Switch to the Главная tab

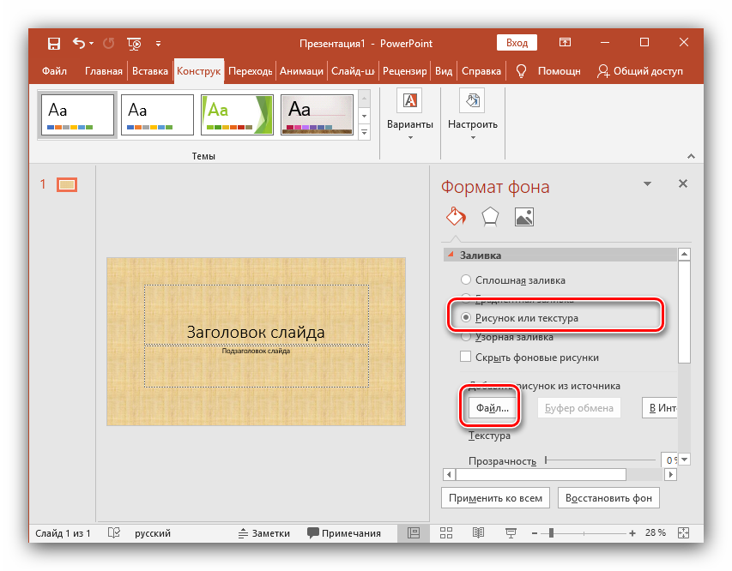tap(103, 71)
